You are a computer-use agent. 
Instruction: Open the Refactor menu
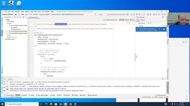27,12
